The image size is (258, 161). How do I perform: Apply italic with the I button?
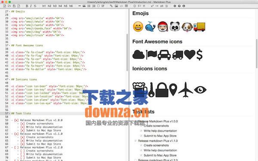tap(31, 6)
